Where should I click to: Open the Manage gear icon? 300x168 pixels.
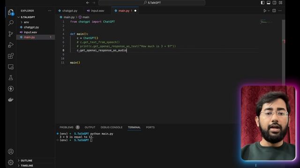11,162
